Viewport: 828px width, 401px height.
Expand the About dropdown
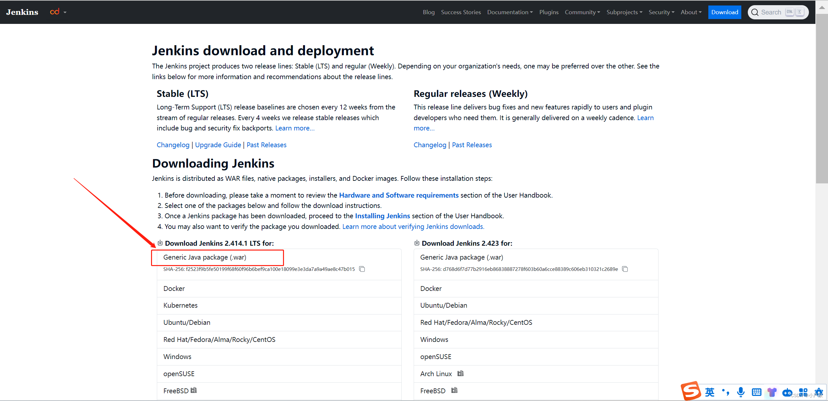[691, 12]
